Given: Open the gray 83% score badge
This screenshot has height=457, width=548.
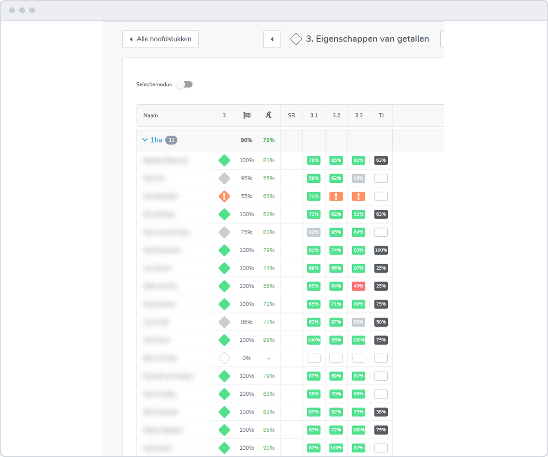Looking at the screenshot, I should (314, 232).
